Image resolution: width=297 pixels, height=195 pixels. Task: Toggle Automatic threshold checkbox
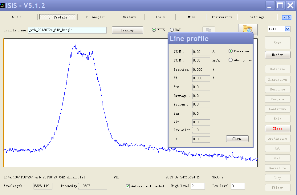128,186
